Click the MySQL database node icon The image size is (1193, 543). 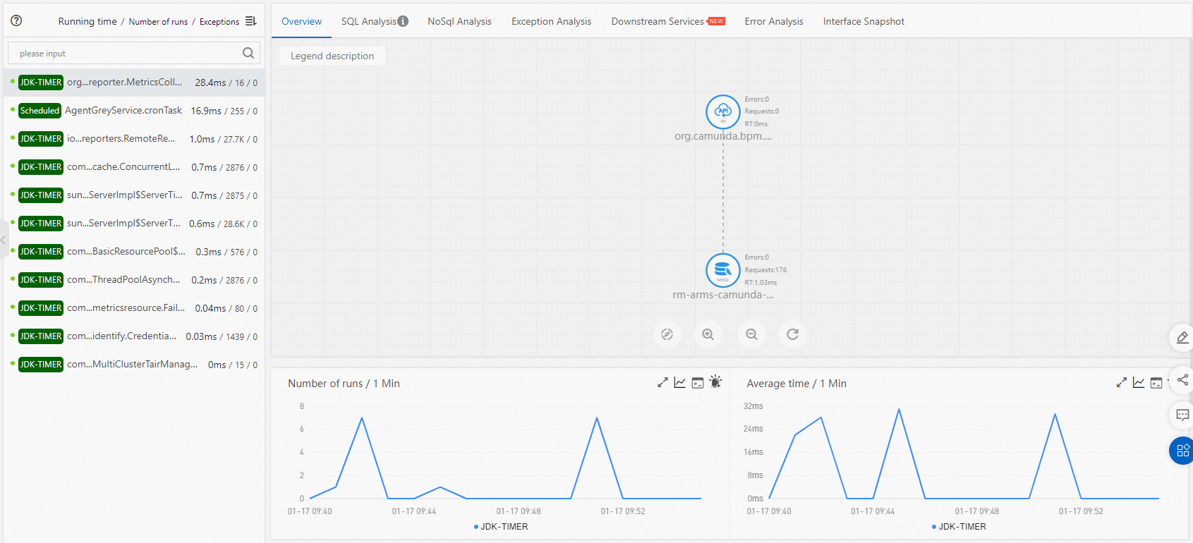coord(722,270)
